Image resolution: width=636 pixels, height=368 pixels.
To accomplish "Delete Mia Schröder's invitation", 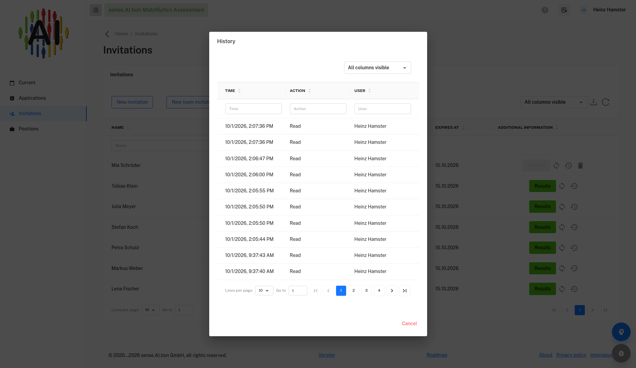I will tap(580, 166).
